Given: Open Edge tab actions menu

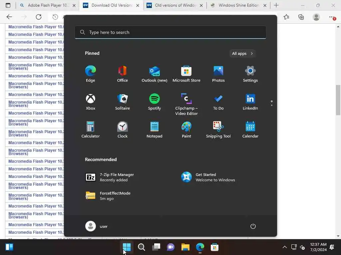Looking at the screenshot, I should [8, 5].
